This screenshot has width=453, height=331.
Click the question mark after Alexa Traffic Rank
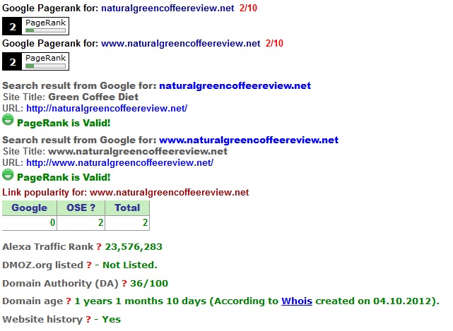(x=99, y=247)
